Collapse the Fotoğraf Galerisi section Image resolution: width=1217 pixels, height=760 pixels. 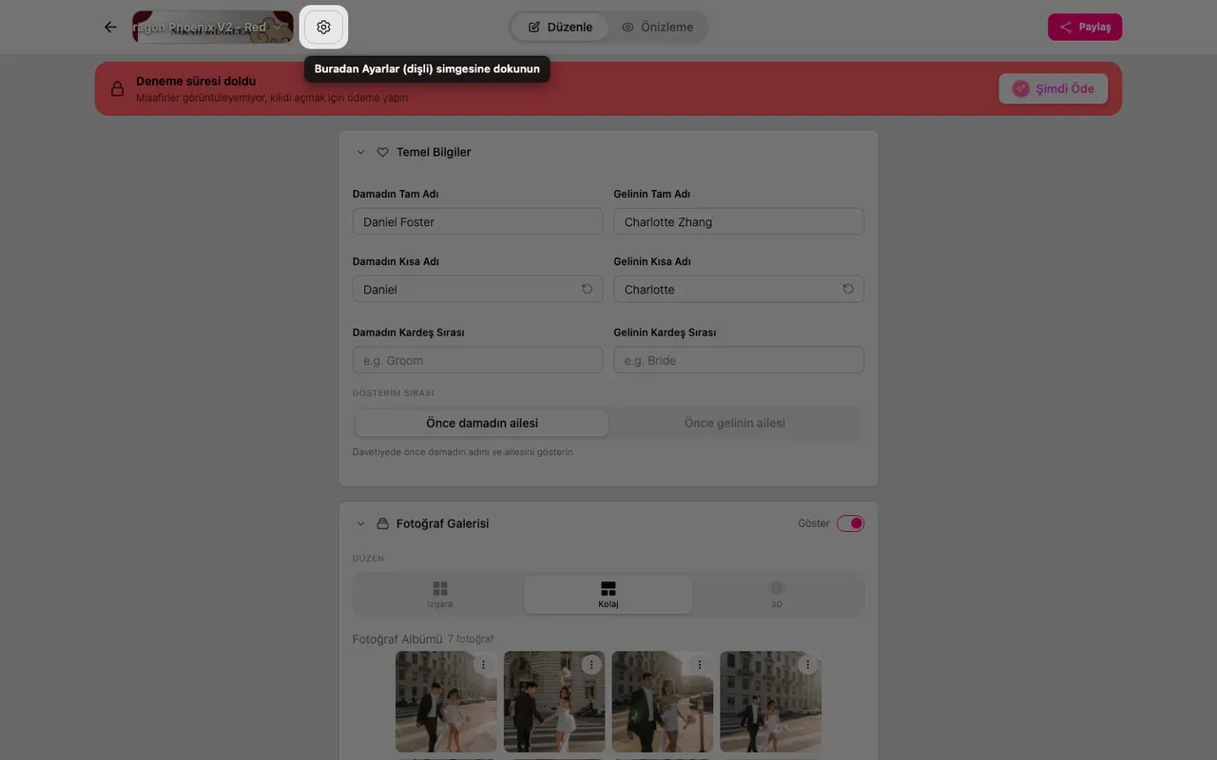pos(360,523)
